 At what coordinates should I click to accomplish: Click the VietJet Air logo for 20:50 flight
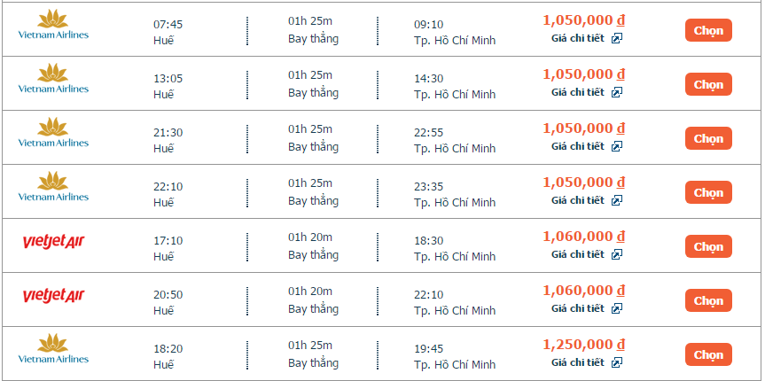[53, 296]
